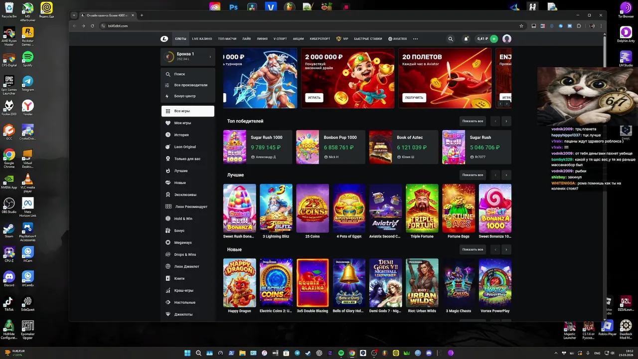Open Бонус-центр in sidebar

188,96
